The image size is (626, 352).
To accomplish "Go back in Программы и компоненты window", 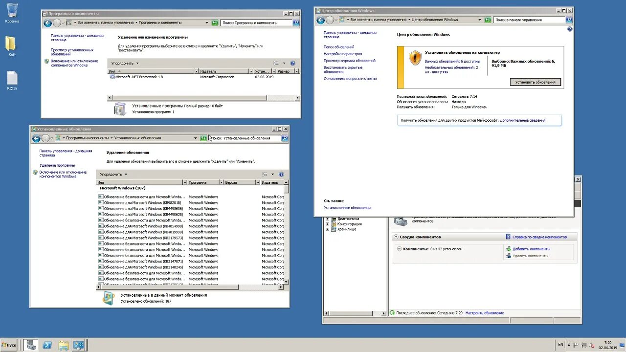I will (47, 23).
